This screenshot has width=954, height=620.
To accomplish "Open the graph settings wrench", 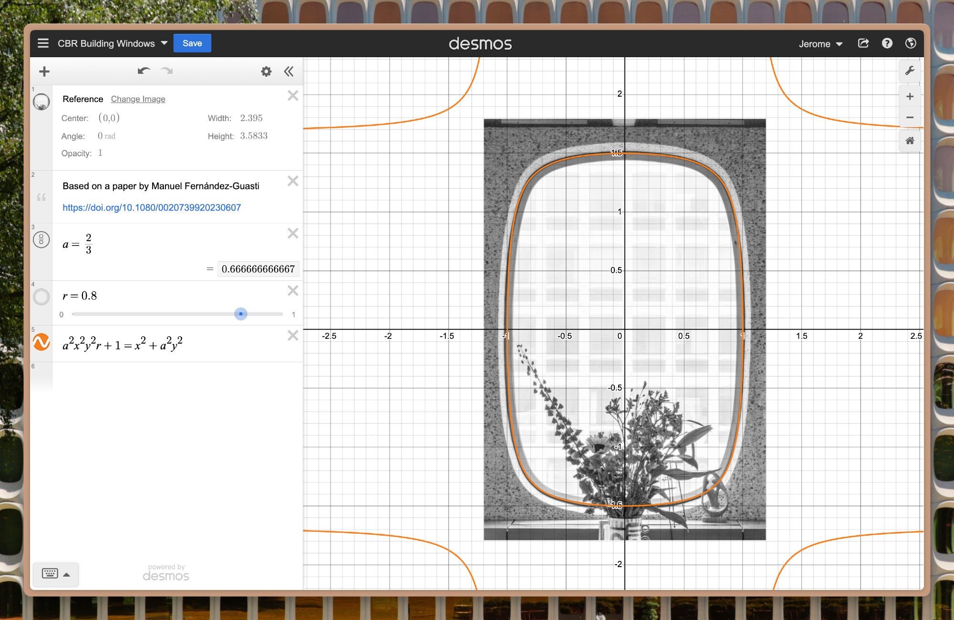I will (910, 71).
